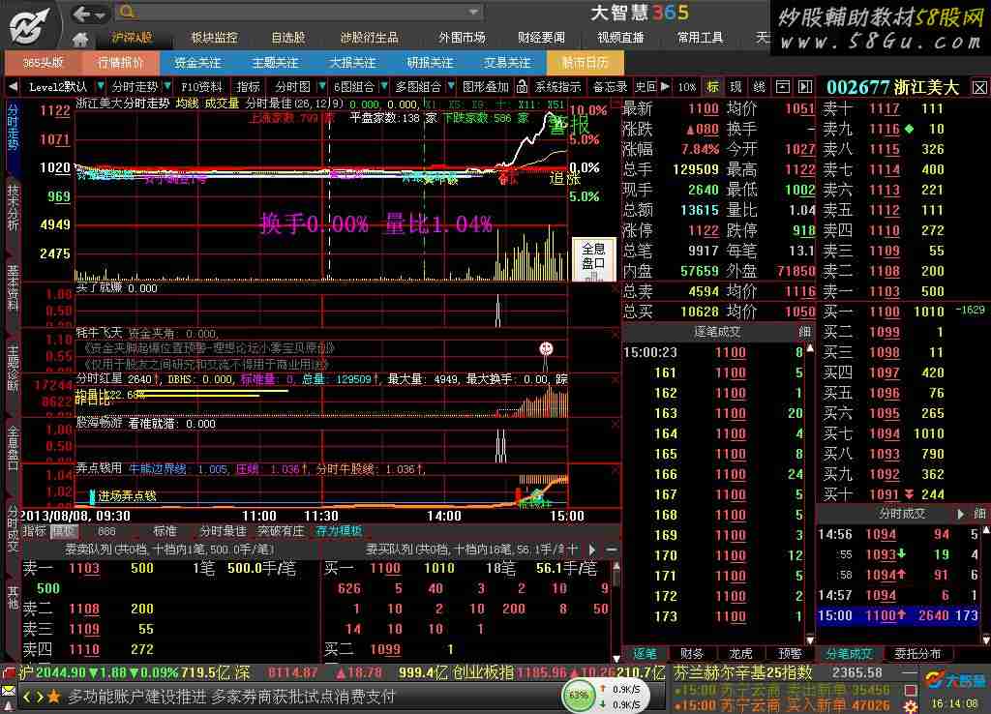991x714 pixels.
Task: Click the right arrow in 委买队列 header
Action: (x=592, y=550)
